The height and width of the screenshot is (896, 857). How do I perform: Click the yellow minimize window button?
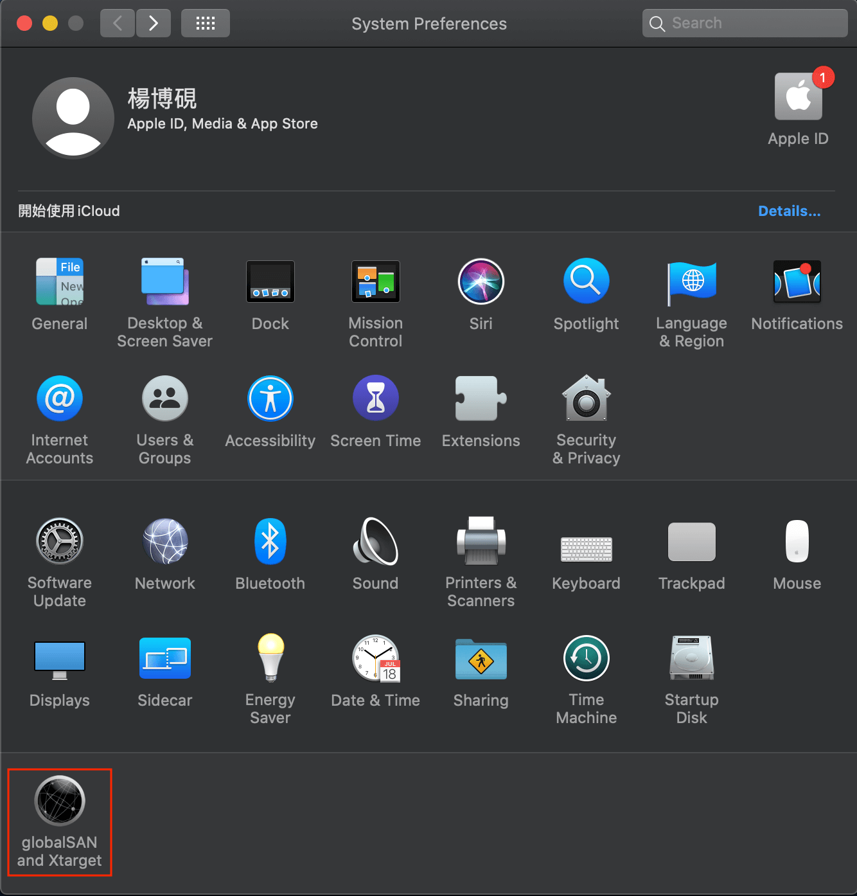[x=50, y=23]
